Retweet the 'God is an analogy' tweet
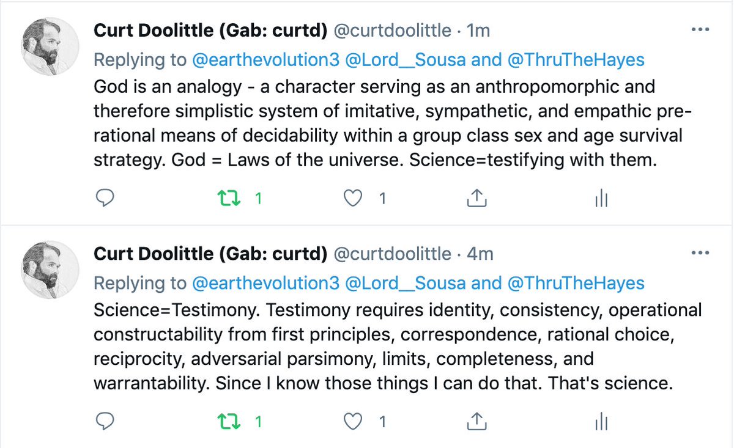This screenshot has height=448, width=734. tap(228, 198)
